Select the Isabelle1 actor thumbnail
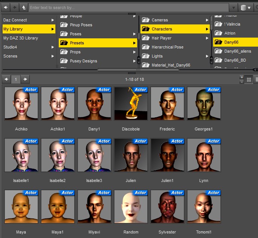This screenshot has width=258, height=238. 21,155
